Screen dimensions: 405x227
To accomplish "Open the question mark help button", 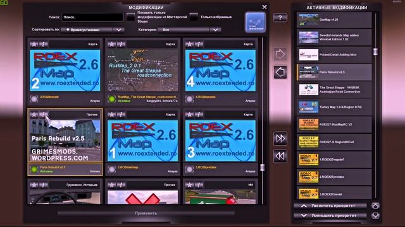I will coord(280,18).
